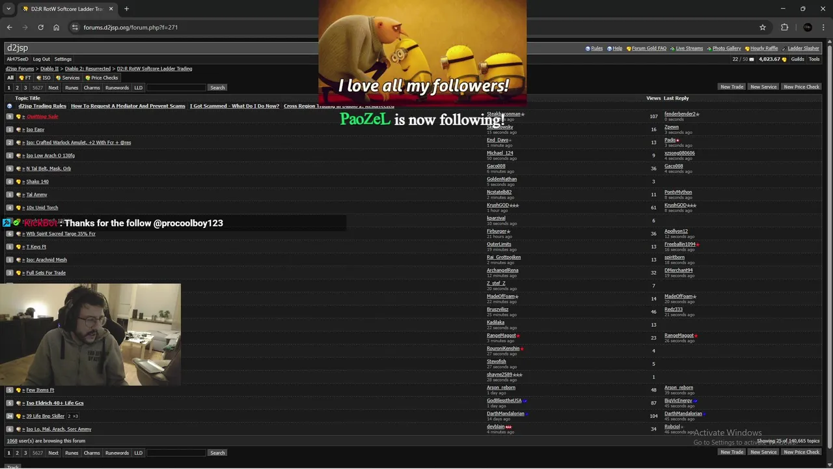Click the Log Out link

(42, 59)
